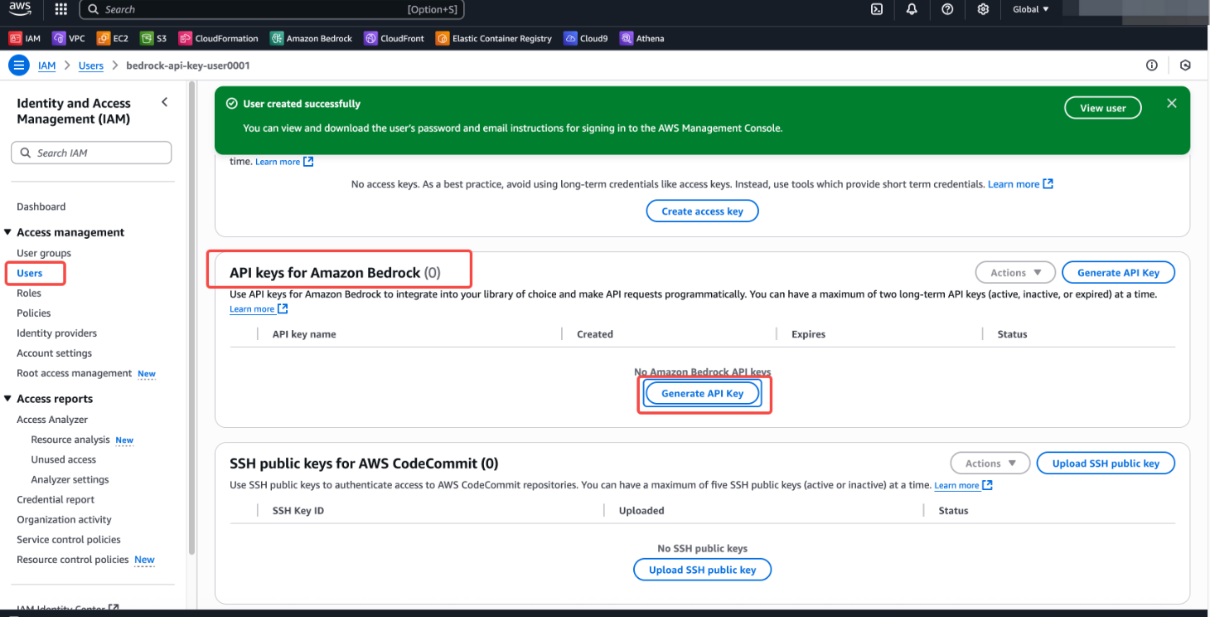Open the Global region dropdown
Image resolution: width=1210 pixels, height=617 pixels.
point(1030,9)
